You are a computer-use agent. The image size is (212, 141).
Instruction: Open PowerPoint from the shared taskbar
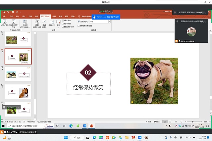point(91,126)
